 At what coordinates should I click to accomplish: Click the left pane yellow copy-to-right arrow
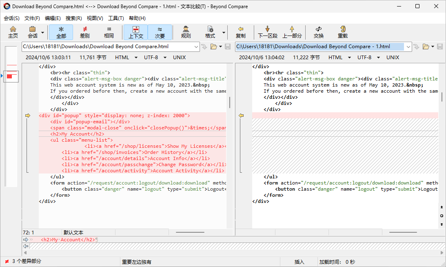pyautogui.click(x=28, y=116)
